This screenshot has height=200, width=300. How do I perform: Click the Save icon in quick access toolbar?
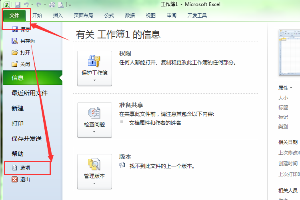pyautogui.click(x=18, y=5)
